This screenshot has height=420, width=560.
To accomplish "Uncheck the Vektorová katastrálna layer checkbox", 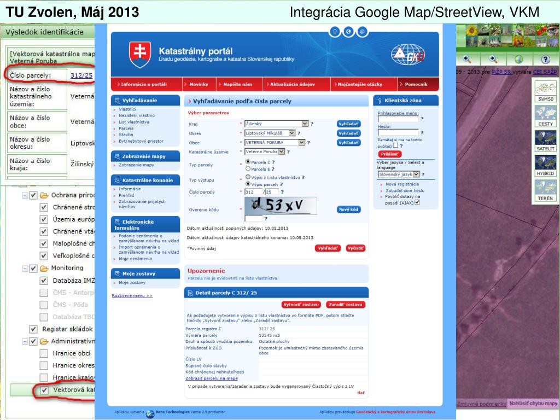I will click(44, 390).
